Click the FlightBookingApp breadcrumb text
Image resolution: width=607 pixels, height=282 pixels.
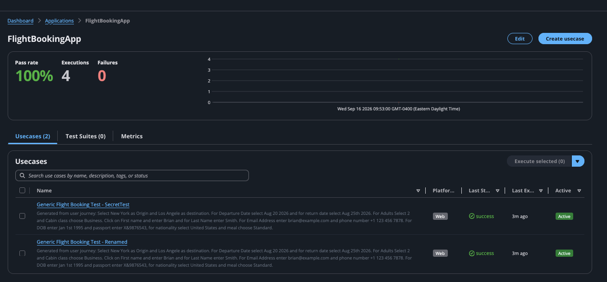(107, 21)
